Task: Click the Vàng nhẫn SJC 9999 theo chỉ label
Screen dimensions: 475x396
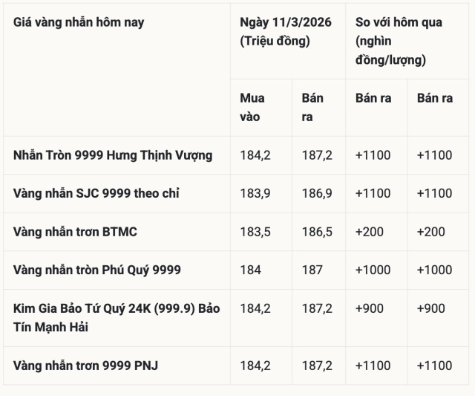Action: [96, 193]
